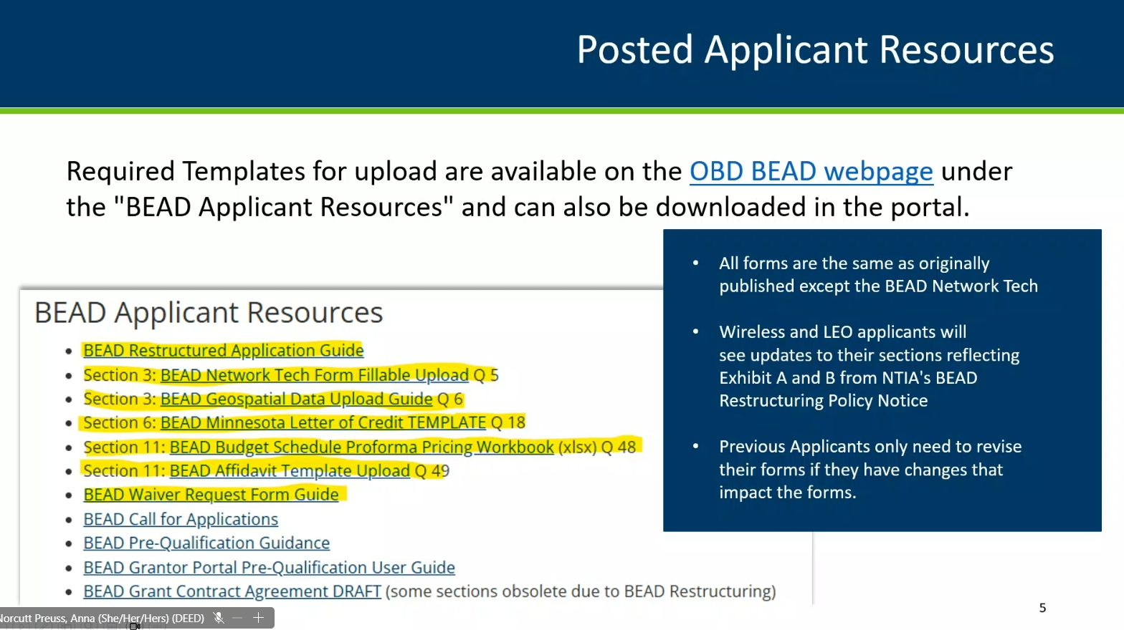Click the plus zoom-in icon
The height and width of the screenshot is (630, 1124).
coord(259,618)
